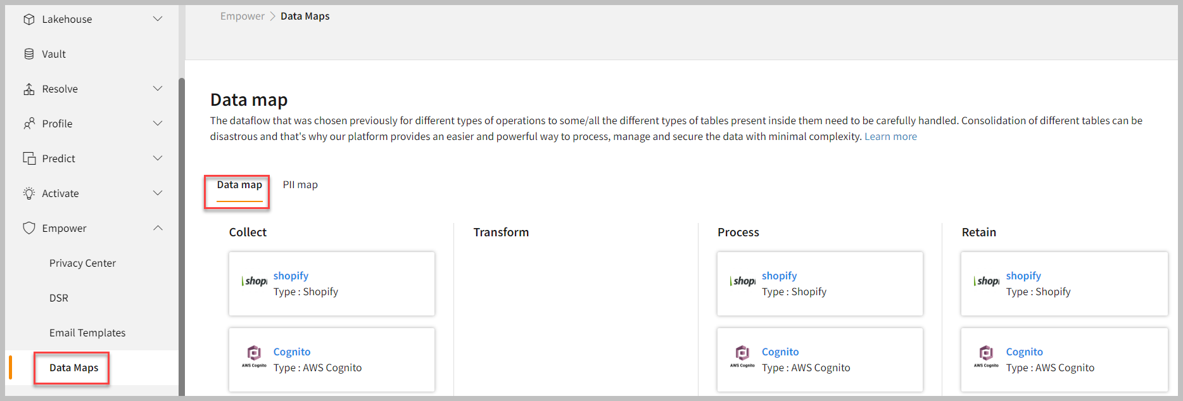Screen dimensions: 1183x401
Task: Open shopify link in Retain column
Action: click(x=1023, y=276)
